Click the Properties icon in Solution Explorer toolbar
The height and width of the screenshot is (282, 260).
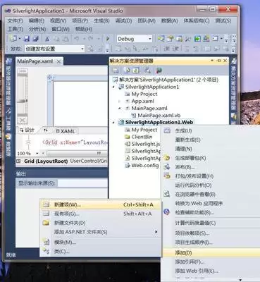(x=116, y=70)
